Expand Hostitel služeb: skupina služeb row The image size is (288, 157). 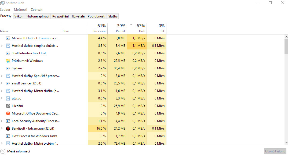[x=2, y=46]
